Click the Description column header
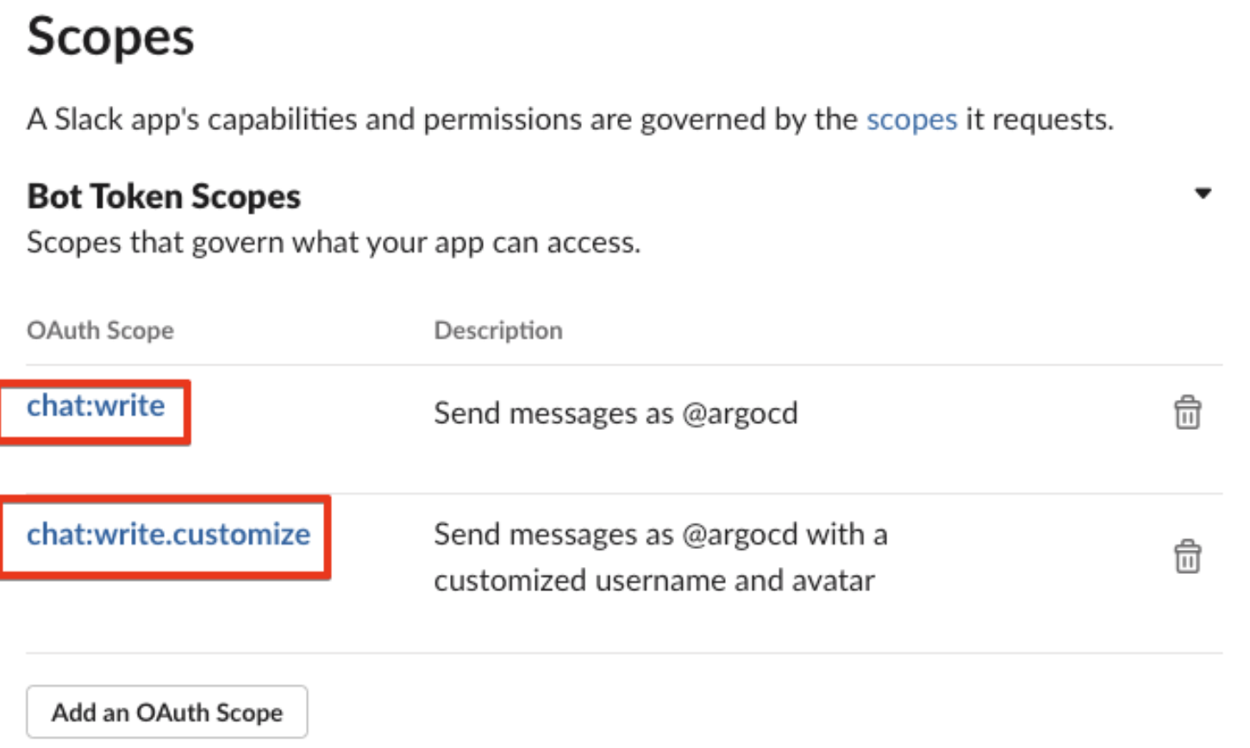 [x=498, y=330]
